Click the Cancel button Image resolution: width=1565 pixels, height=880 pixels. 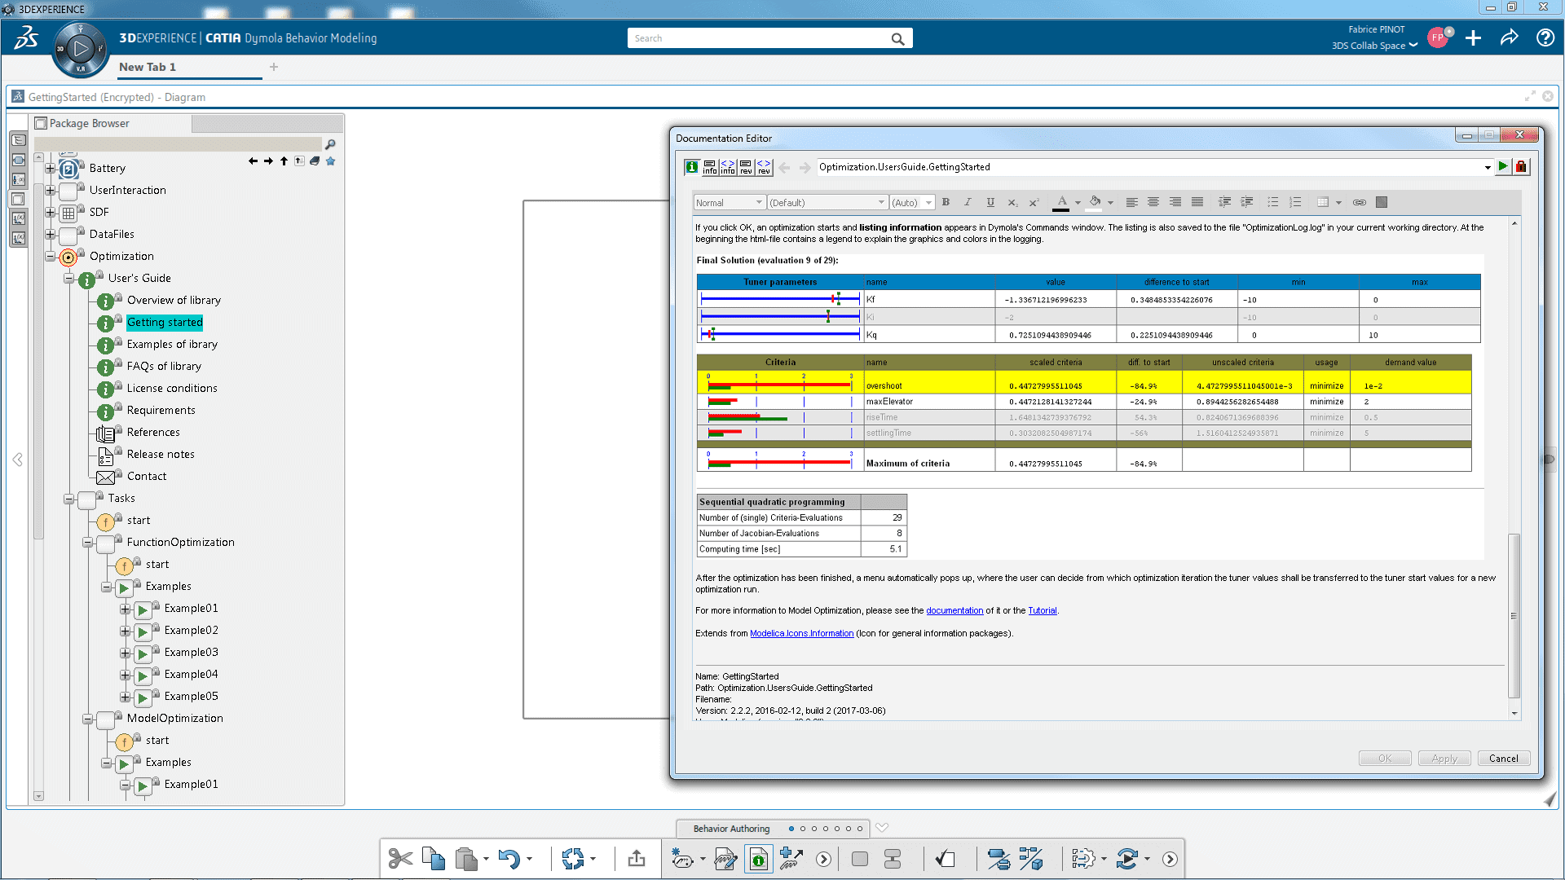coord(1503,759)
